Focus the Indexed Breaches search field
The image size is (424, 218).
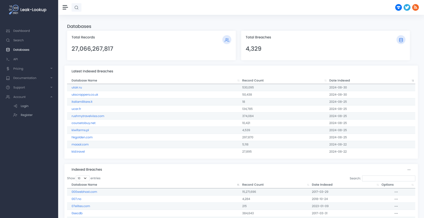coord(389,178)
